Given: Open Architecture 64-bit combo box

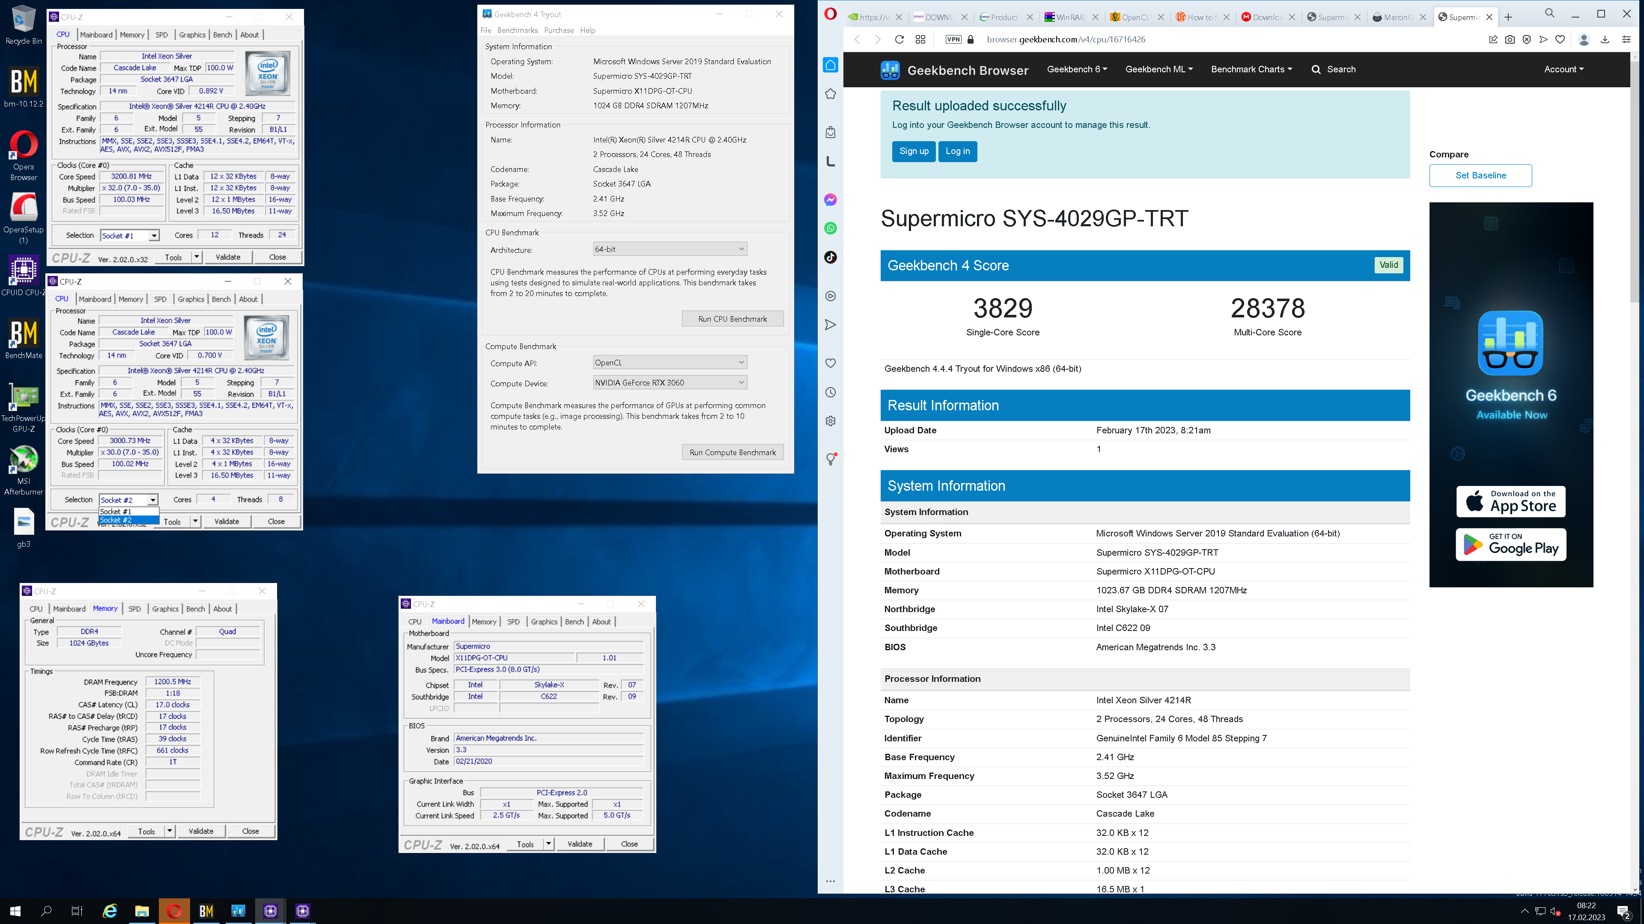Looking at the screenshot, I should [x=670, y=249].
